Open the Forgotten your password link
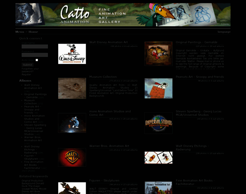Screen dimensions: 246x194 pyautogui.click(x=30, y=70)
